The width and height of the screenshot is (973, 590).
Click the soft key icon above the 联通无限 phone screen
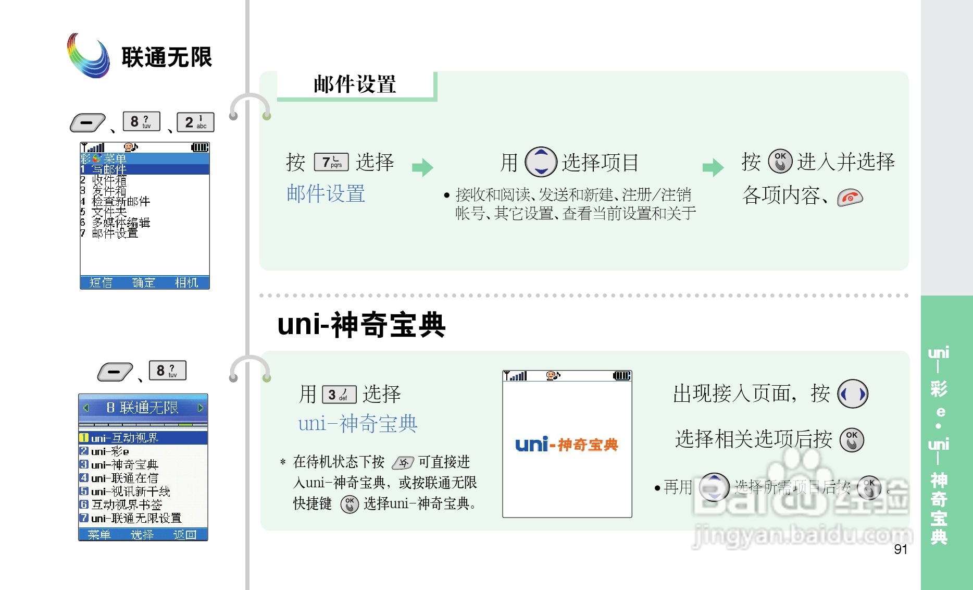(115, 372)
